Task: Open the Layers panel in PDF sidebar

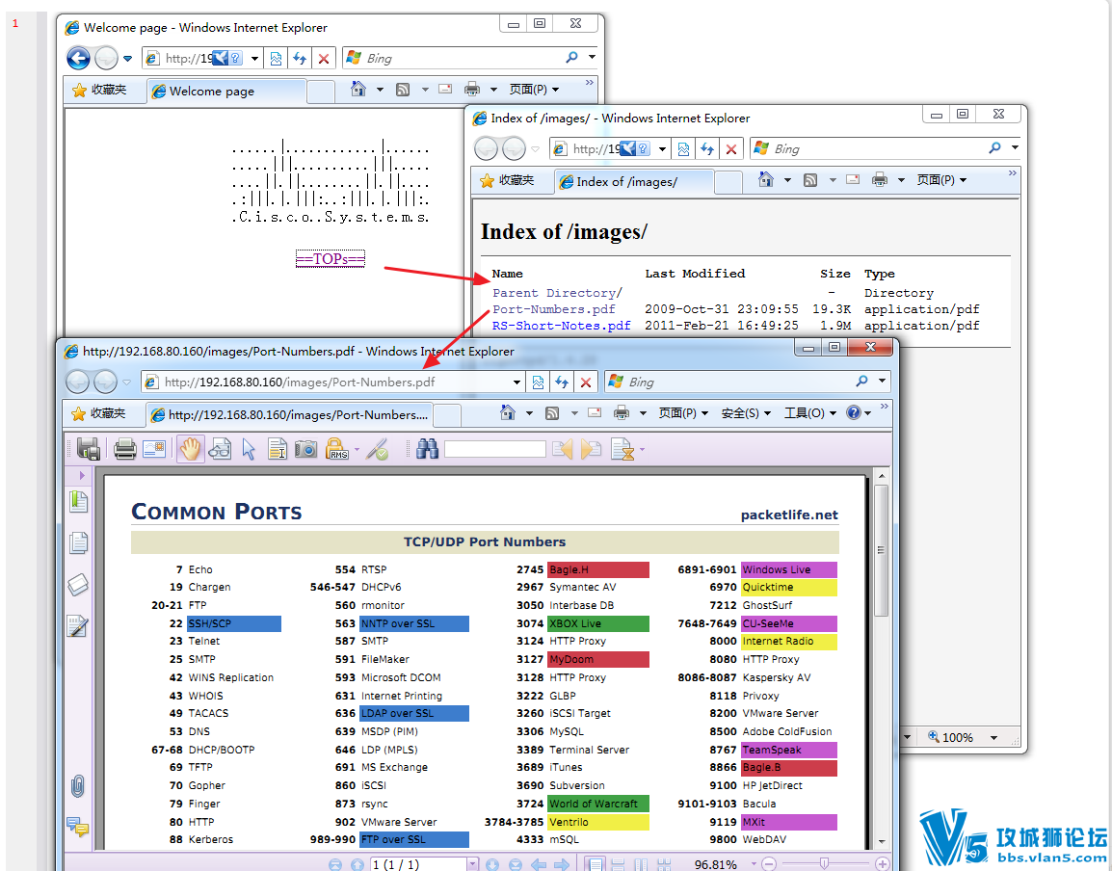Action: [x=78, y=585]
